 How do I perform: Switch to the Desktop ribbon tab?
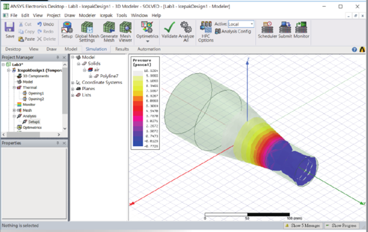click(13, 49)
